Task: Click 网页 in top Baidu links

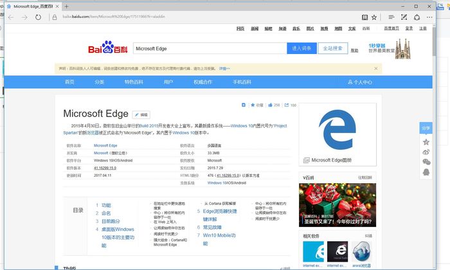Action: tap(240, 28)
